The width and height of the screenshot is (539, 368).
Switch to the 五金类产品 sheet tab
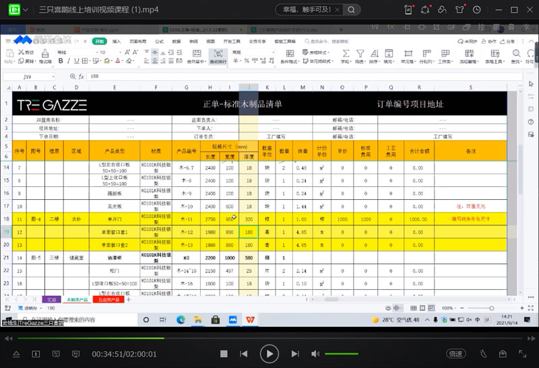click(108, 299)
